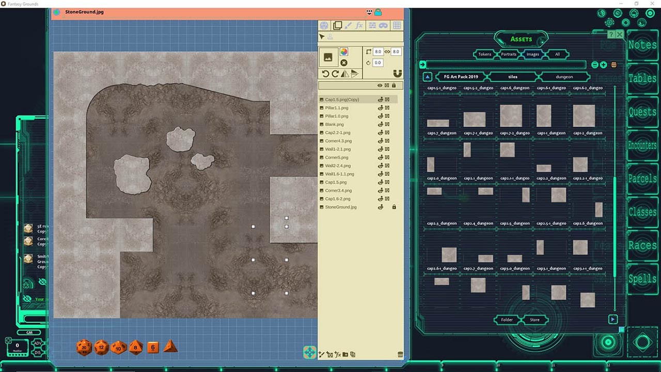Switch to the Portraits tab
This screenshot has height=372, width=661.
[x=509, y=54]
